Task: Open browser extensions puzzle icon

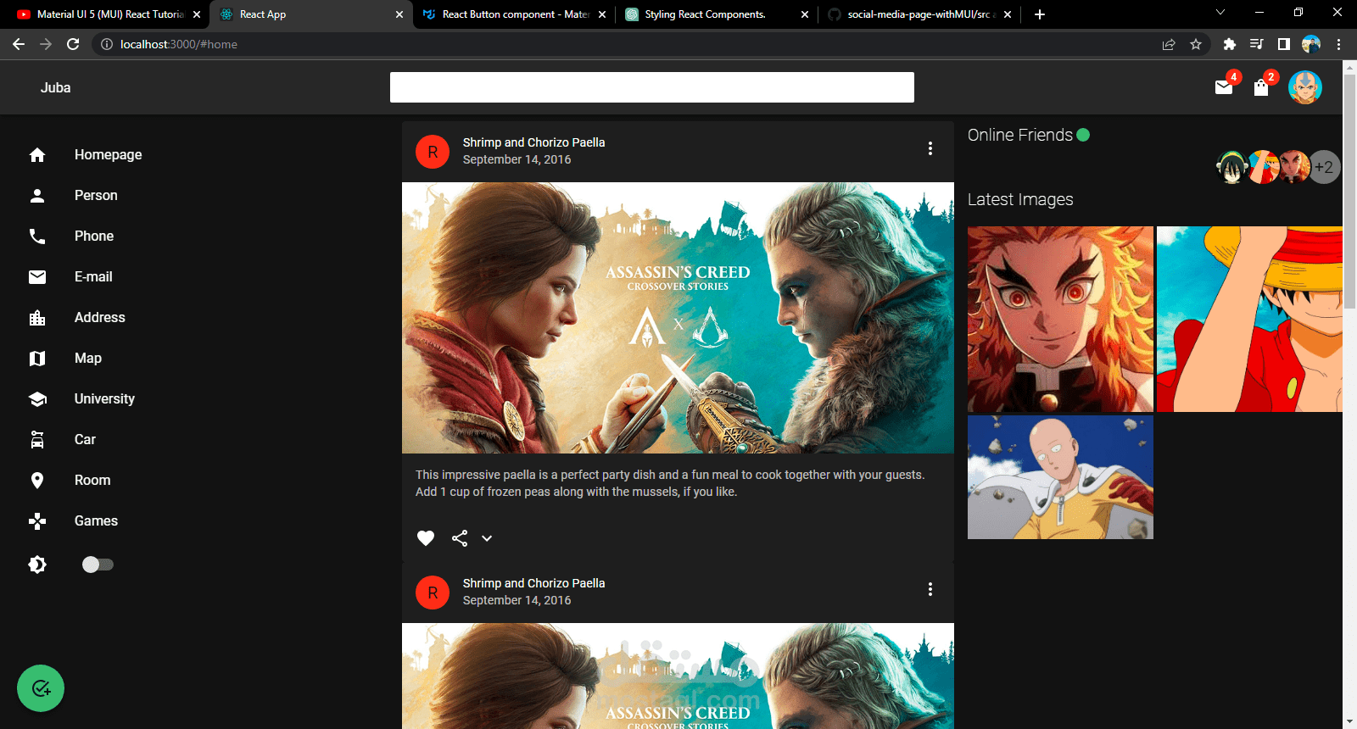Action: (1229, 44)
